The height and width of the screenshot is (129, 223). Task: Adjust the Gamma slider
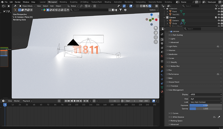coord(206,109)
